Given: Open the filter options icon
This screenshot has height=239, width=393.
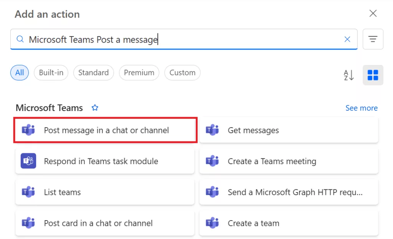Looking at the screenshot, I should point(373,39).
